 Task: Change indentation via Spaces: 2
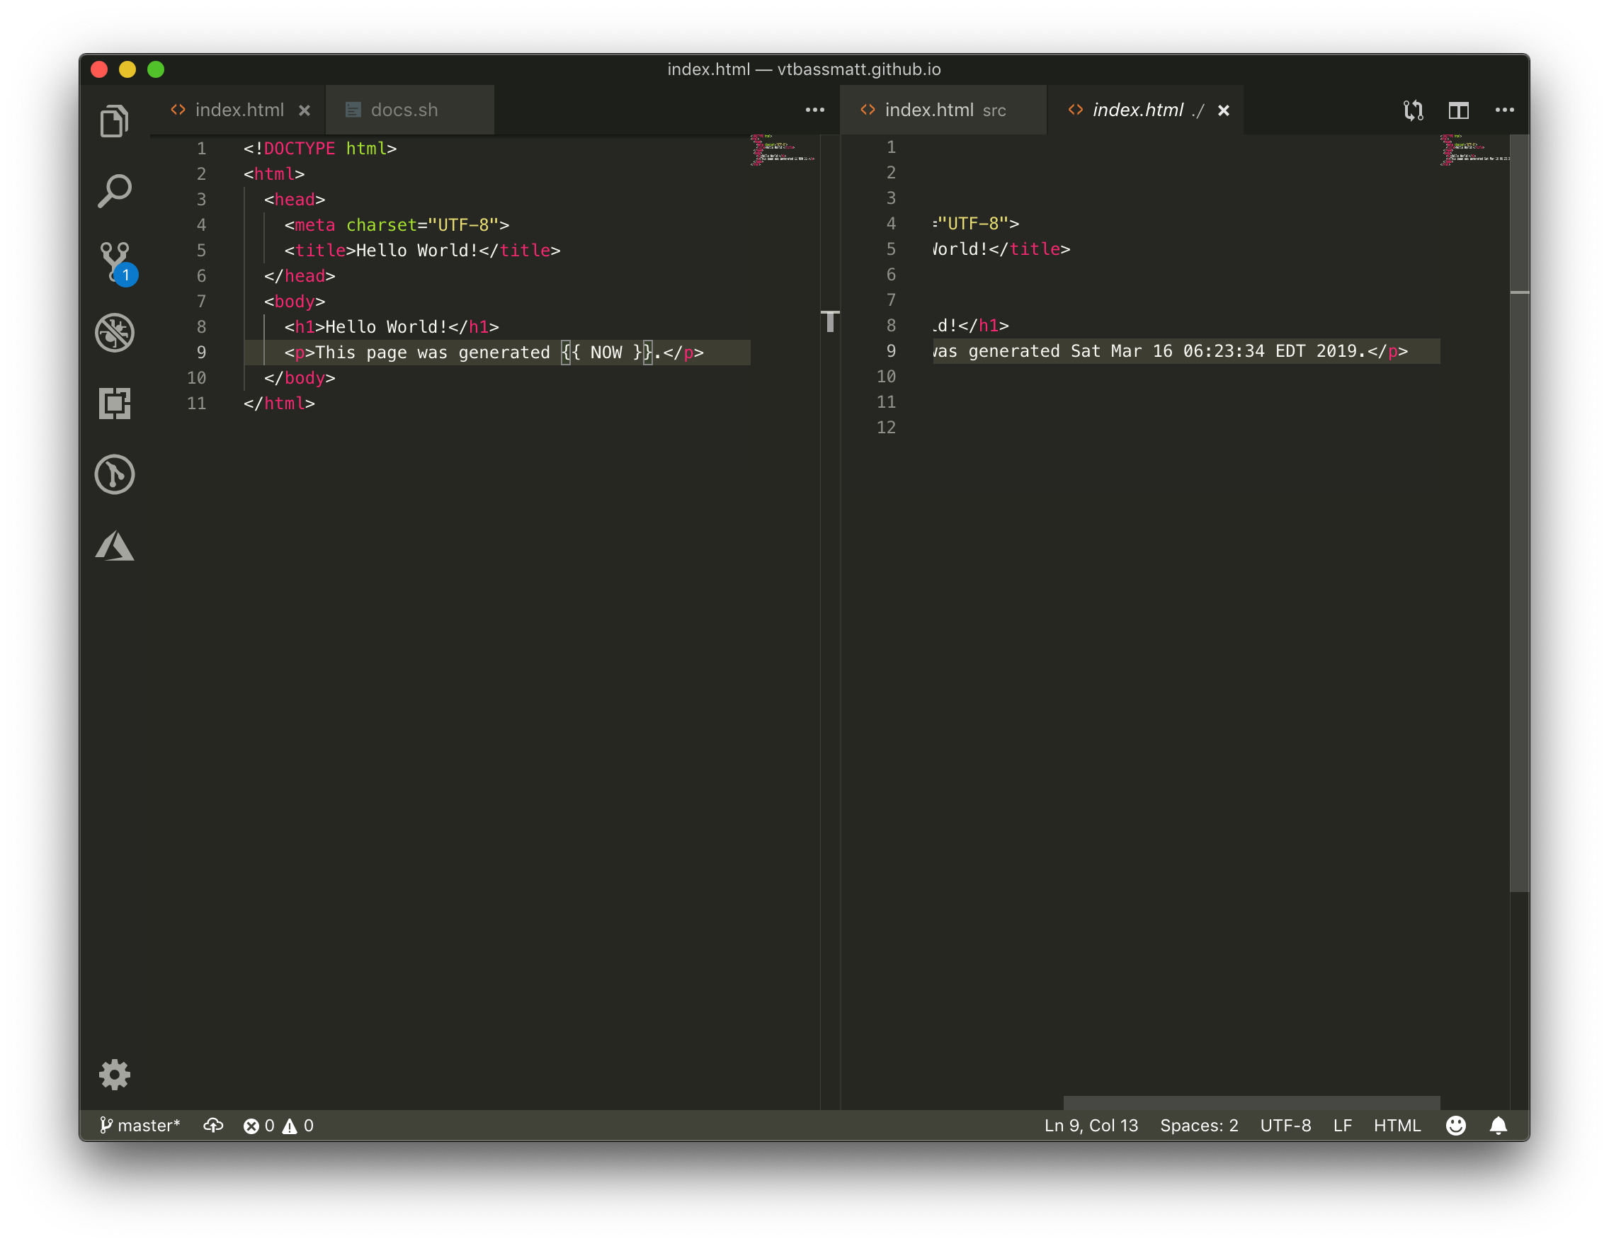coord(1198,1125)
